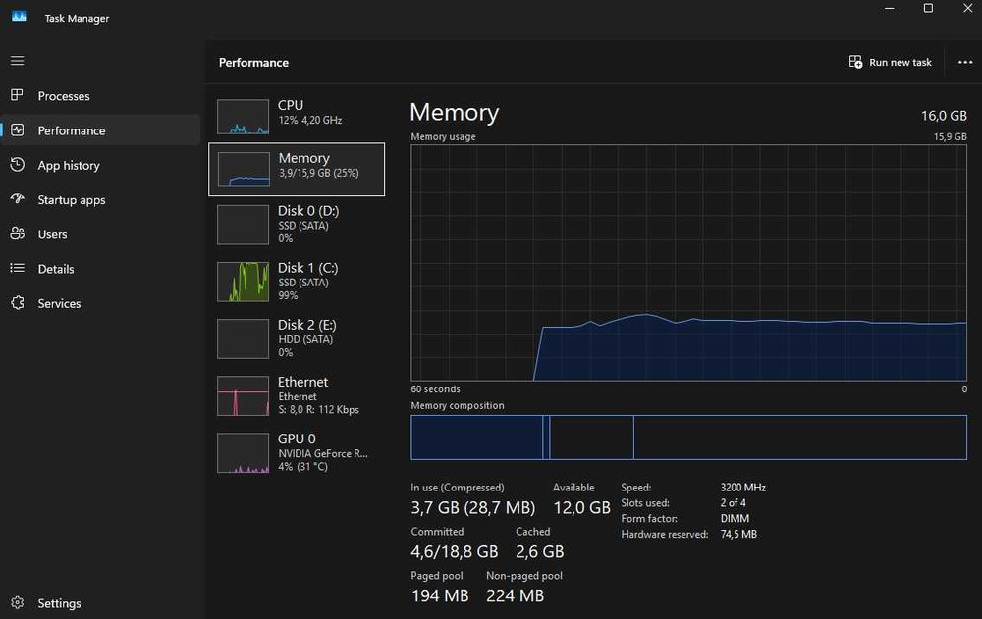Select the CPU mini graph thumbnail
The width and height of the screenshot is (982, 619).
tap(243, 117)
